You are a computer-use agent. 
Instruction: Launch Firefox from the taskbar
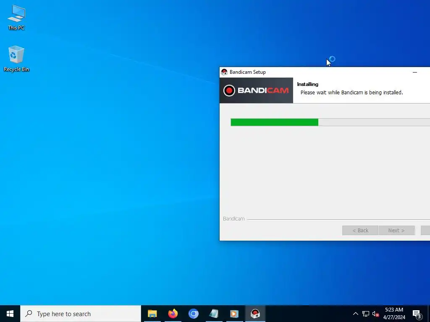point(173,314)
